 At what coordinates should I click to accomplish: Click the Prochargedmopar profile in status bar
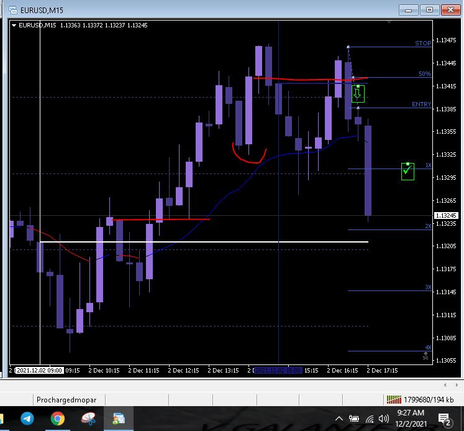click(x=66, y=400)
